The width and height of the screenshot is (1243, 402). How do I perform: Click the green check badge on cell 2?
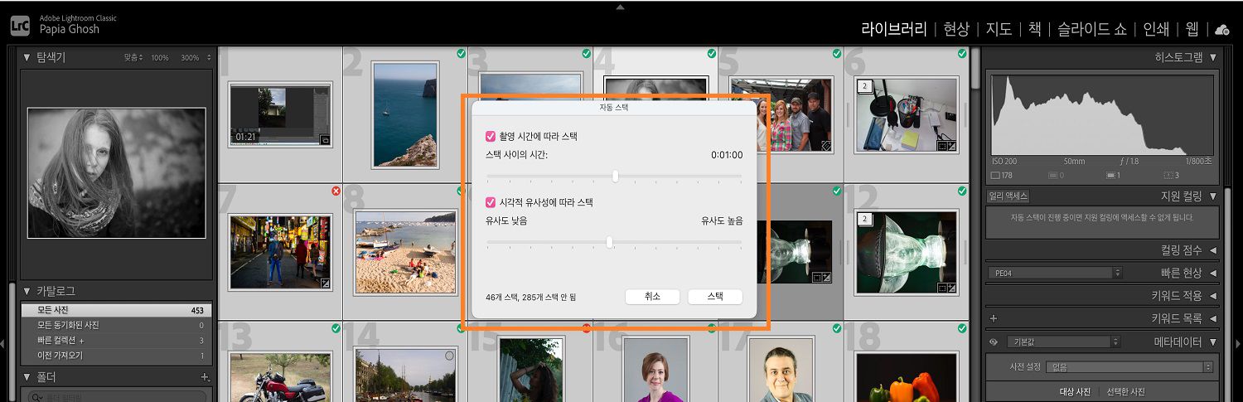[x=461, y=53]
